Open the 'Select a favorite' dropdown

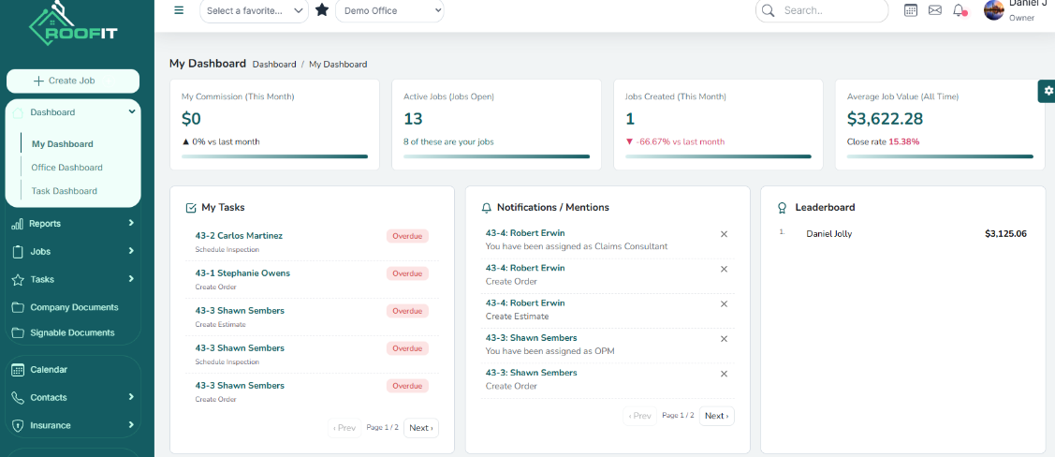pyautogui.click(x=254, y=11)
